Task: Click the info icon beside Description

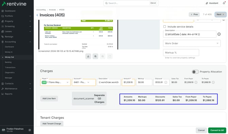Action: pyautogui.click(x=219, y=34)
